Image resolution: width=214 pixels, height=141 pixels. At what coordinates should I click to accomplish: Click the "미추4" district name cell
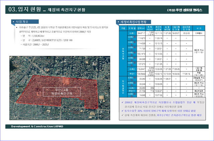(x=132, y=48)
